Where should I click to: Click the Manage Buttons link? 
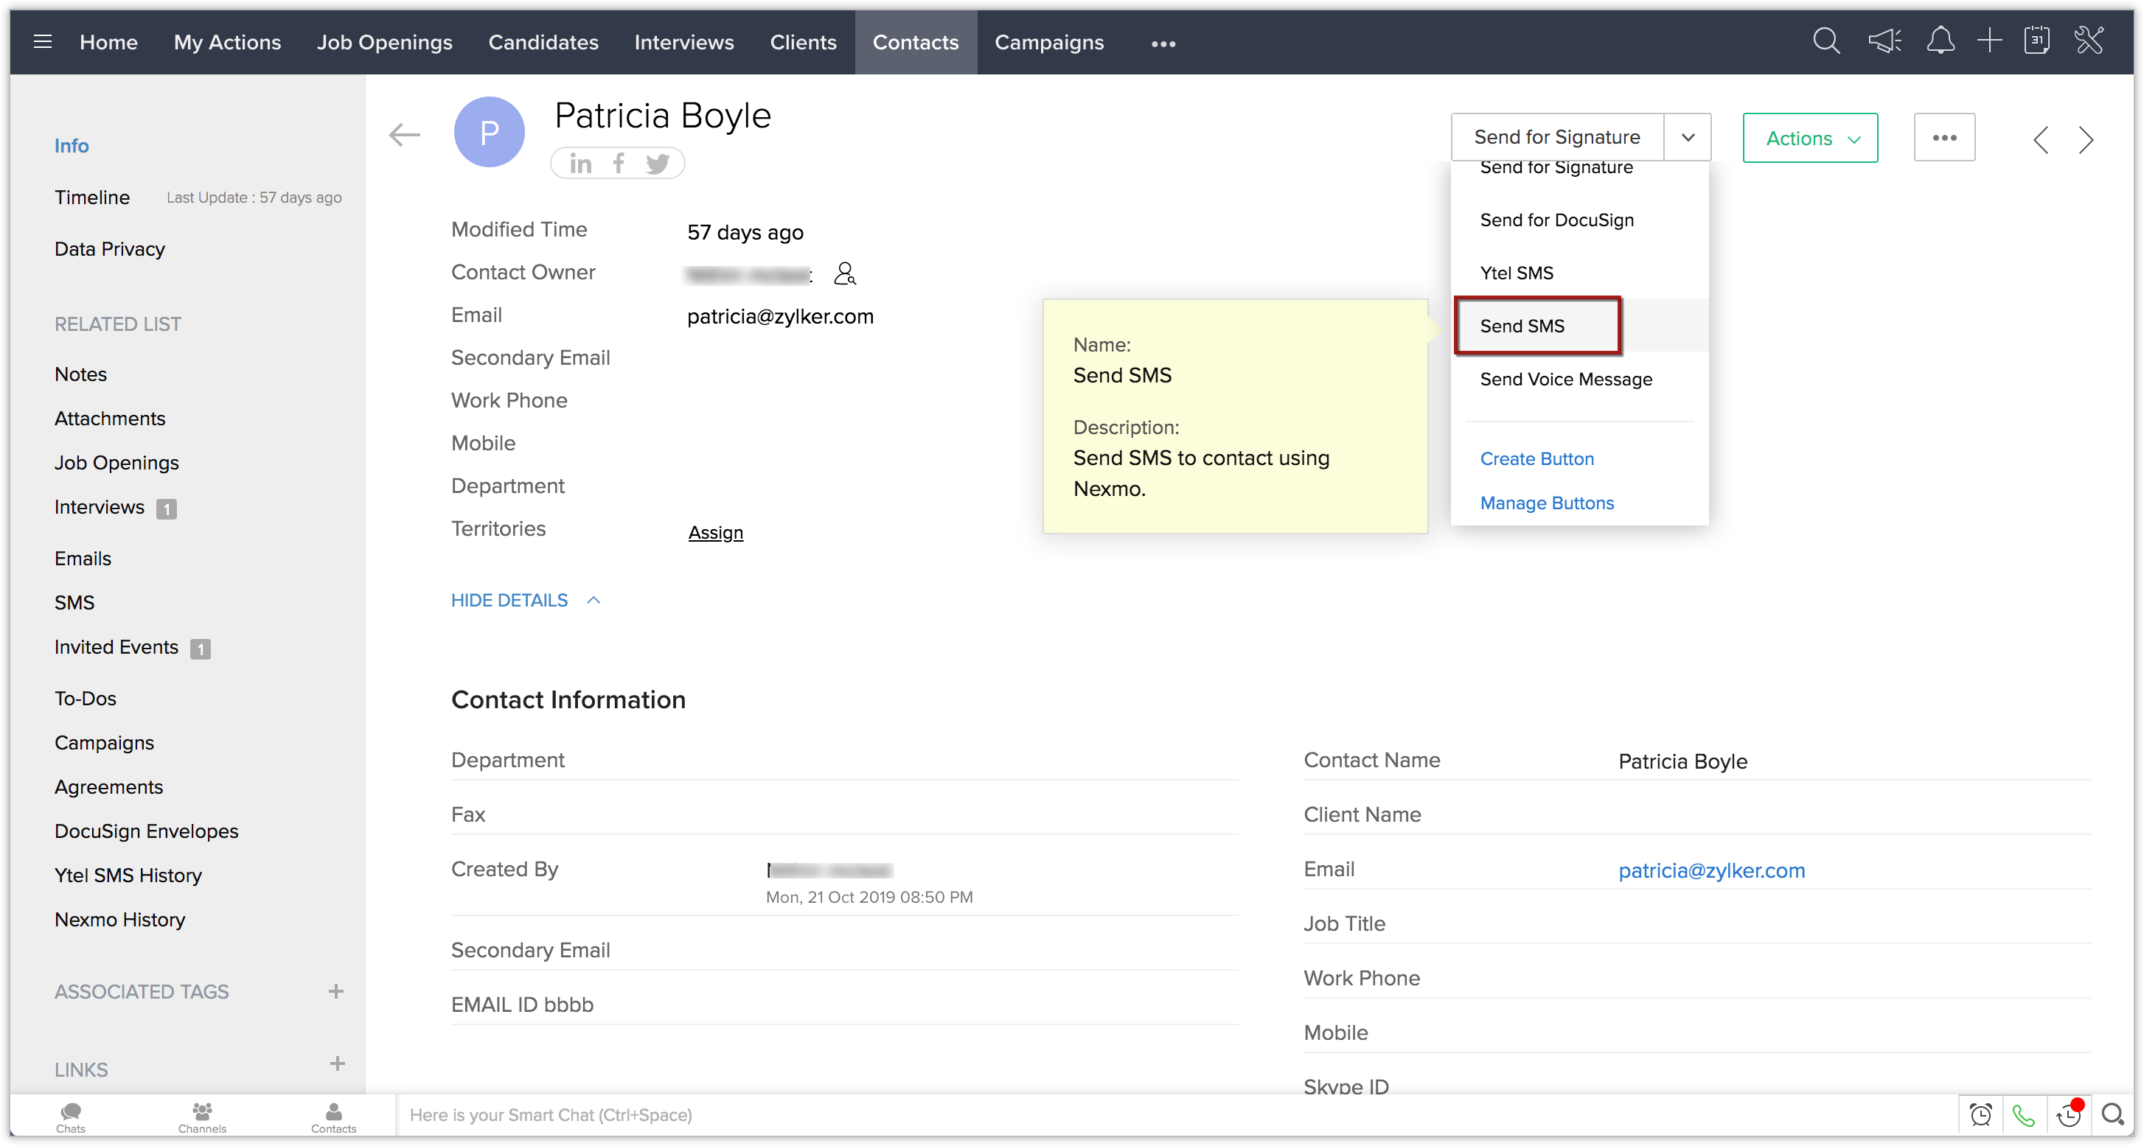point(1546,503)
